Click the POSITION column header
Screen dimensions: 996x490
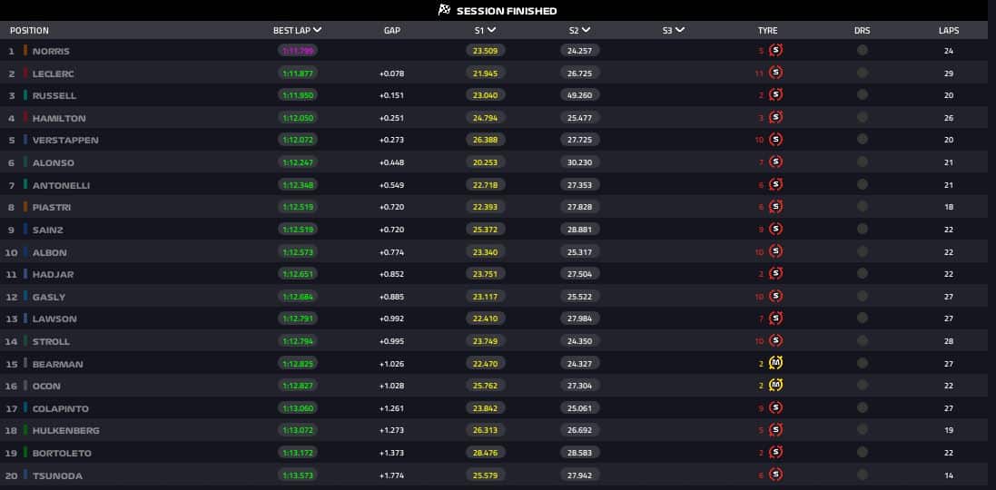point(29,31)
